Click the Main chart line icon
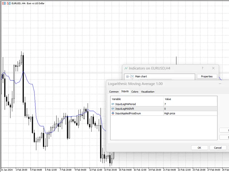The height and width of the screenshot is (172, 229). click(x=132, y=76)
